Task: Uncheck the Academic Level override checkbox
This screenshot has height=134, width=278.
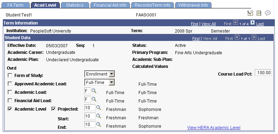Action: [x=10, y=109]
